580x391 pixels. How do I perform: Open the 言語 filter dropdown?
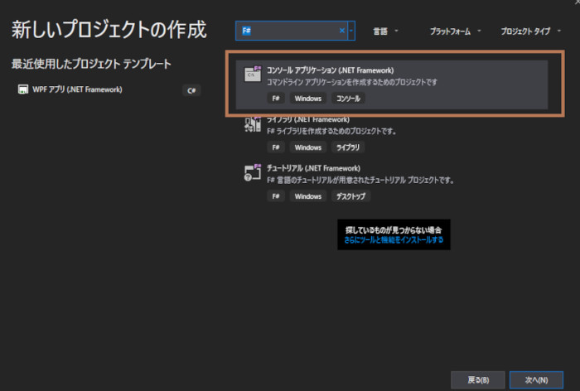coord(384,31)
